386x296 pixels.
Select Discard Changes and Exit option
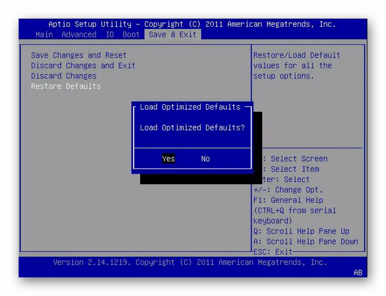click(x=83, y=66)
